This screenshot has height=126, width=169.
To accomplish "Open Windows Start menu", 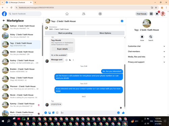I will tap(3, 121).
